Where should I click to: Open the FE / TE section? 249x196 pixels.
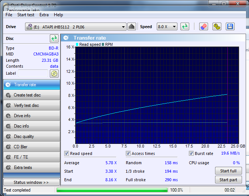point(32,157)
